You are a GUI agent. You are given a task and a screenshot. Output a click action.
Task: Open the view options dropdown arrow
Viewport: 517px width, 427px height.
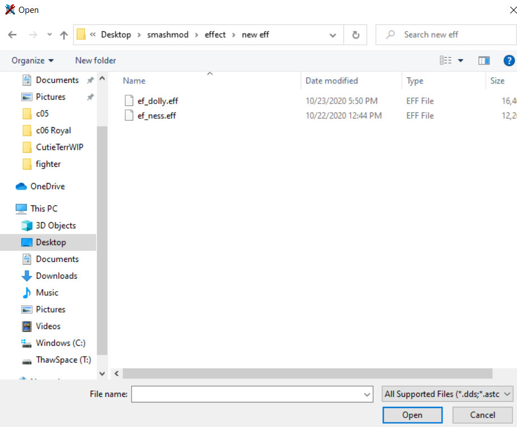[x=461, y=60]
